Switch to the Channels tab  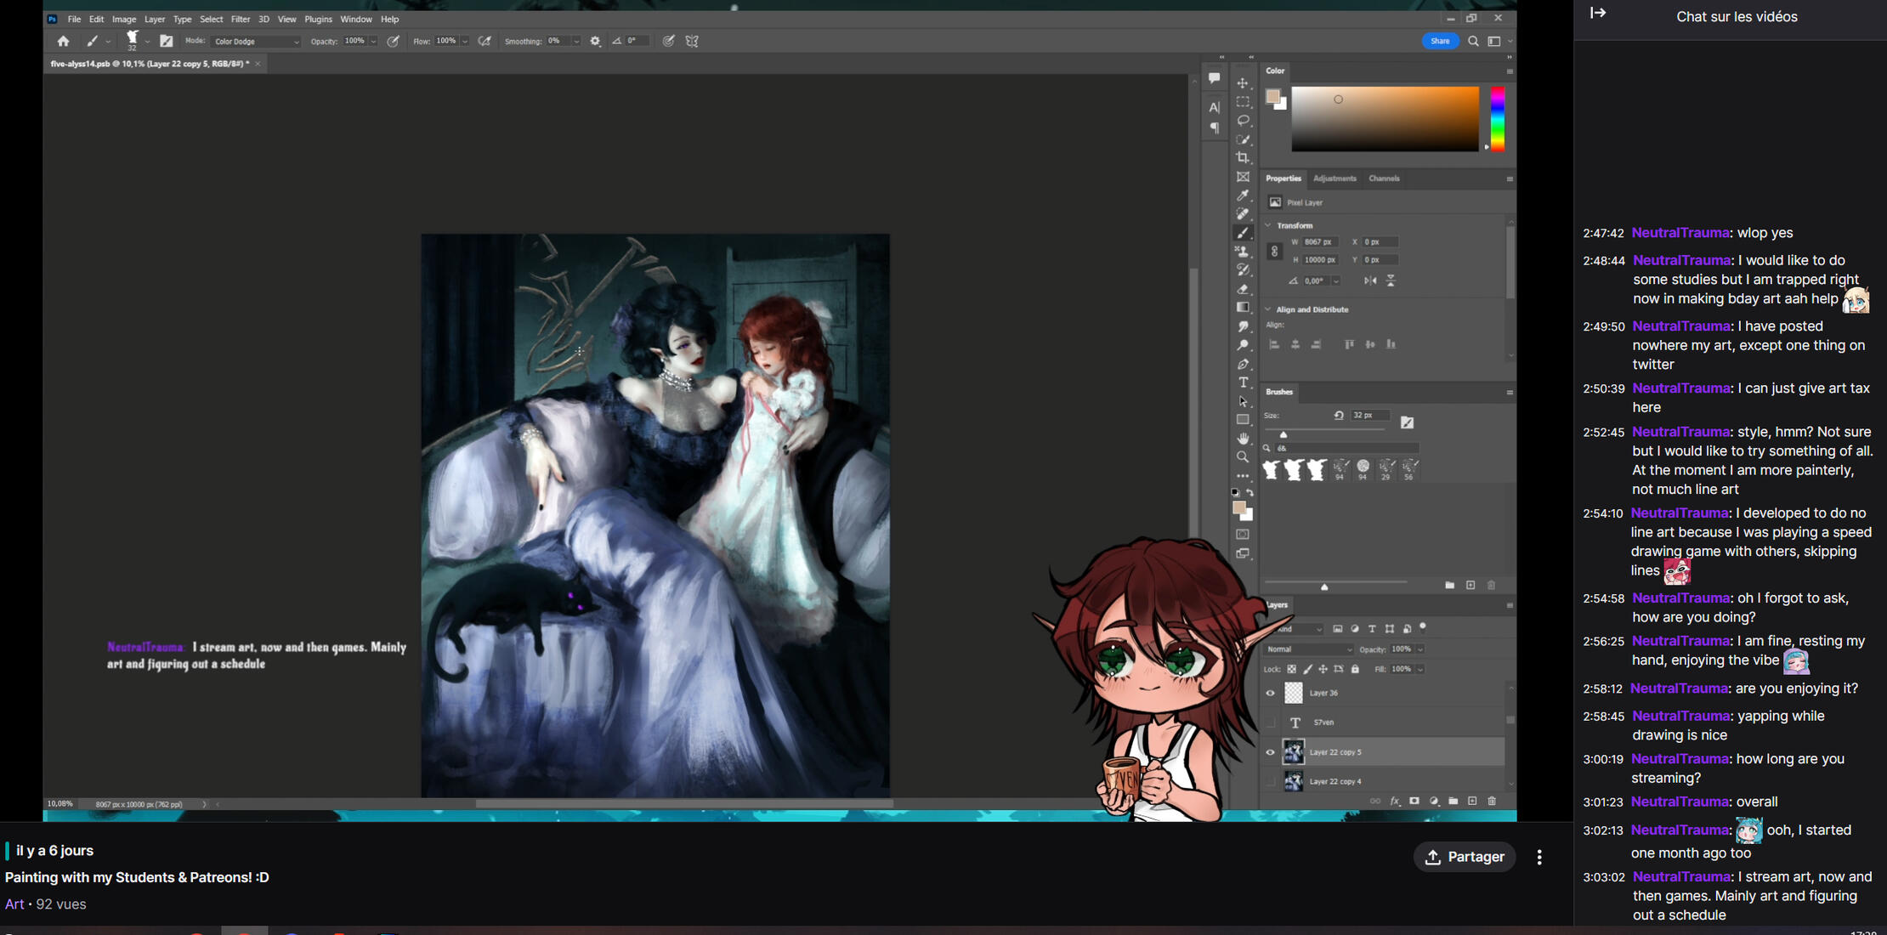click(1384, 178)
